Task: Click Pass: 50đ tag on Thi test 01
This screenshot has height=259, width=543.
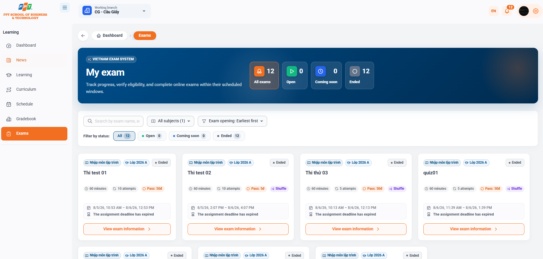Action: pyautogui.click(x=152, y=189)
